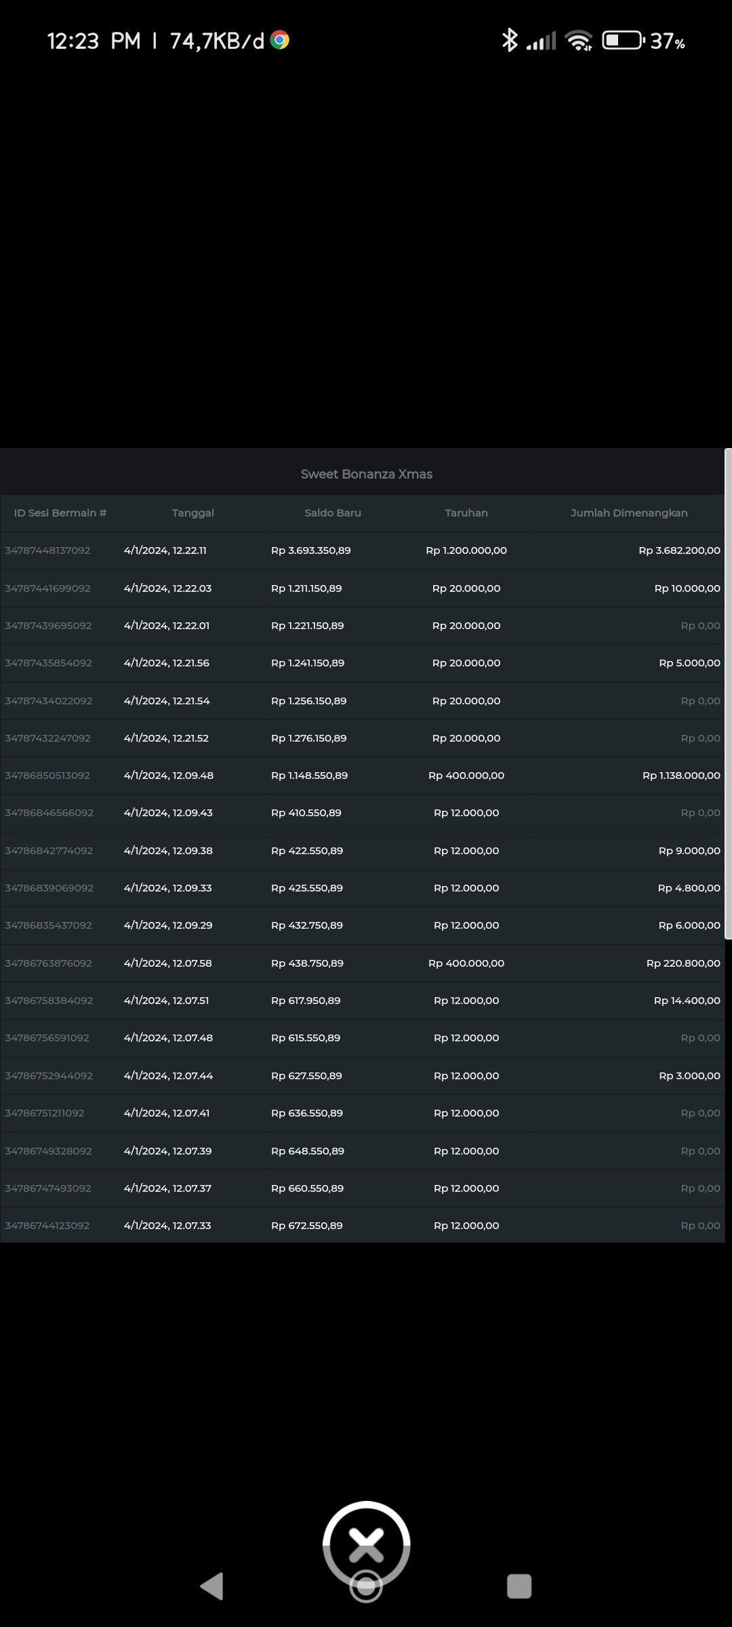
Task: Tap the Chrome icon in the status bar
Action: [280, 41]
